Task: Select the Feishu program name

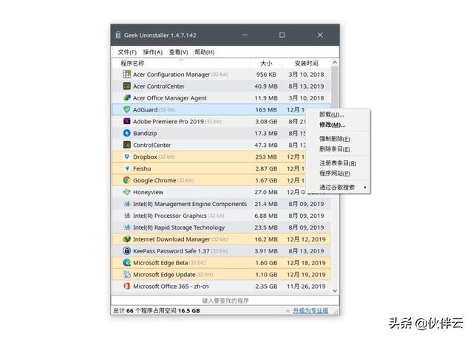Action: tap(142, 168)
